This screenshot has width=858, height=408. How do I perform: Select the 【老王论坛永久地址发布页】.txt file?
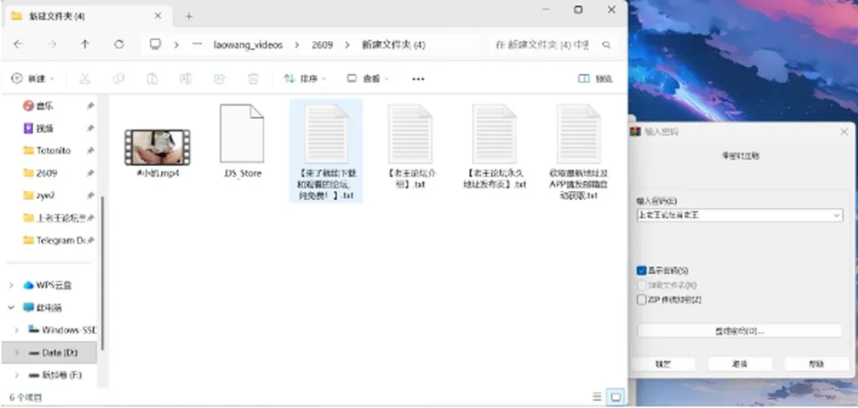[x=494, y=146]
